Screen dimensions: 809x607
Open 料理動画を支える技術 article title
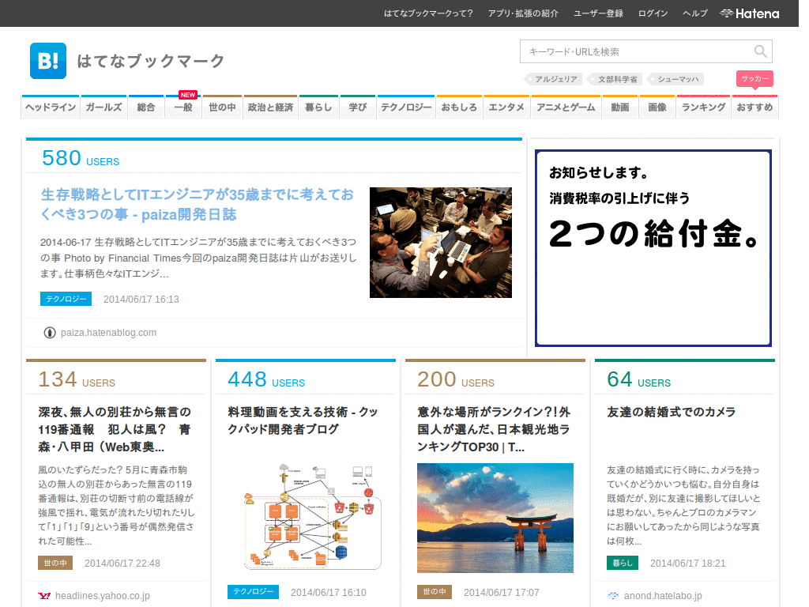coord(303,420)
